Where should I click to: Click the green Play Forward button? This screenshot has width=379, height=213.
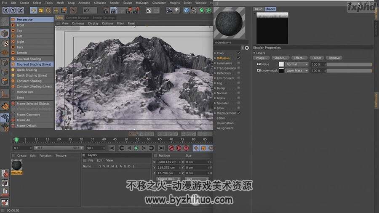tap(136, 148)
